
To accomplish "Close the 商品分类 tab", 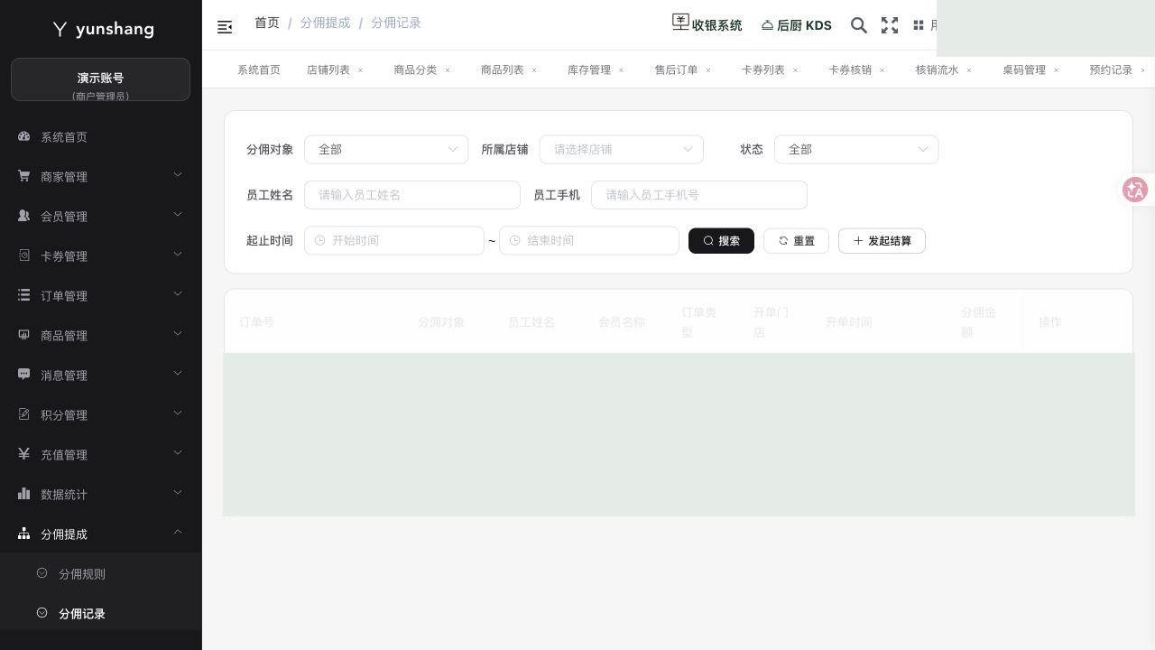I will point(447,70).
